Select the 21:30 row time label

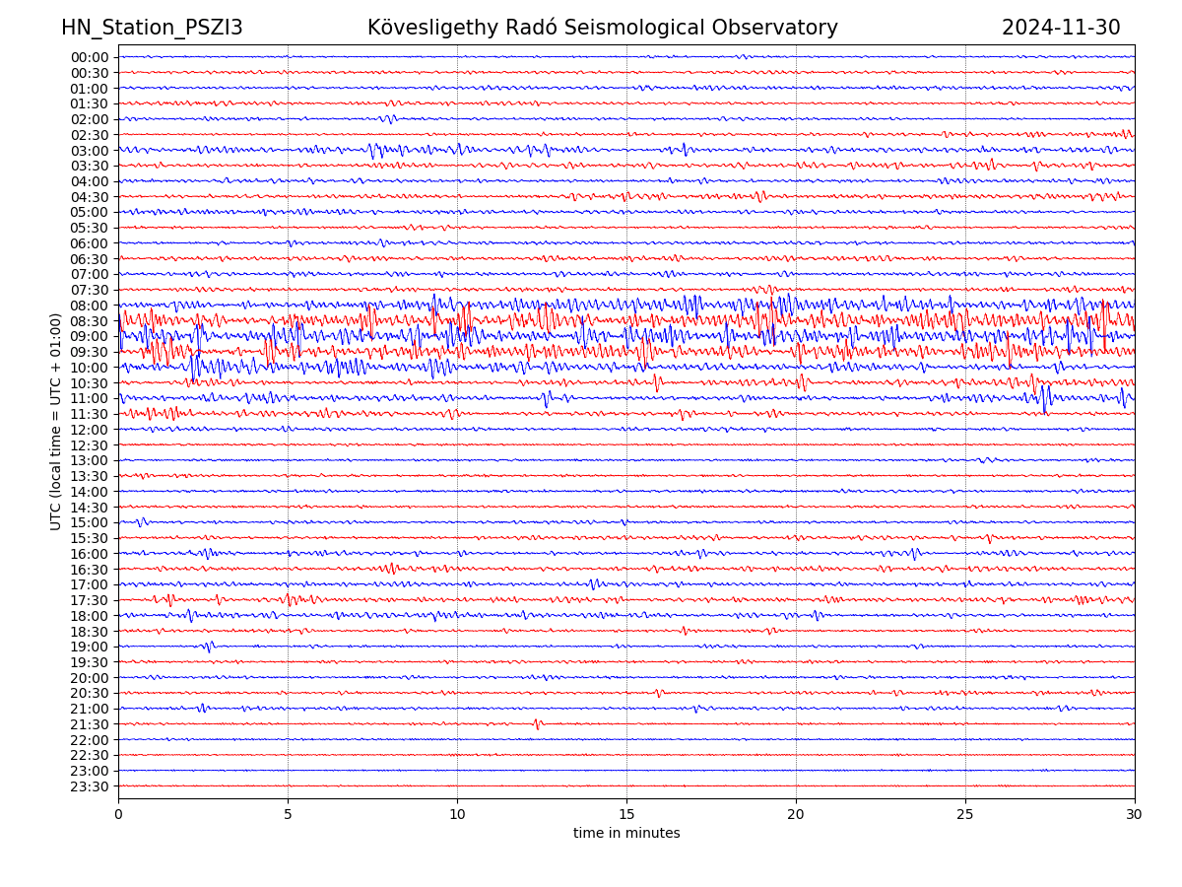(90, 724)
